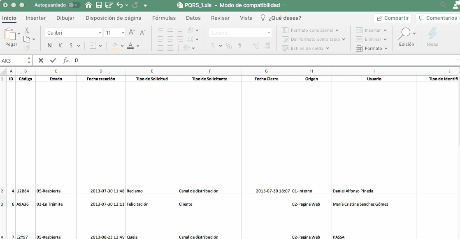Viewport: 460px width, 239px height.
Task: Click the Home icon in the title bar
Action: tap(88, 5)
